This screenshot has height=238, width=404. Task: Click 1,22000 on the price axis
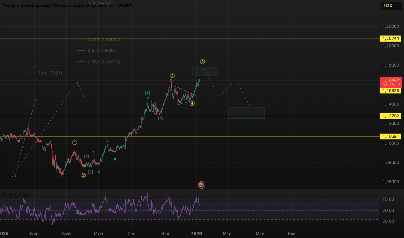click(391, 26)
